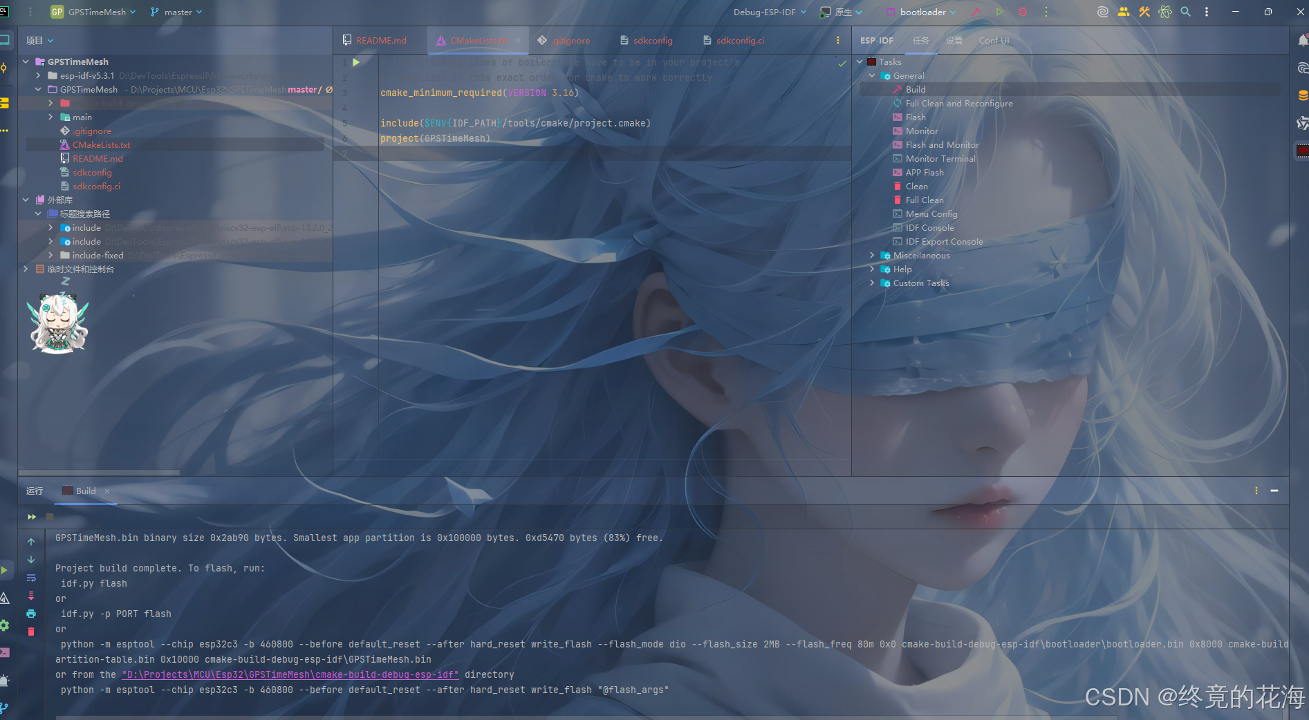Image resolution: width=1309 pixels, height=720 pixels.
Task: Open the yellow Structure tool window icon
Action: pos(4,103)
